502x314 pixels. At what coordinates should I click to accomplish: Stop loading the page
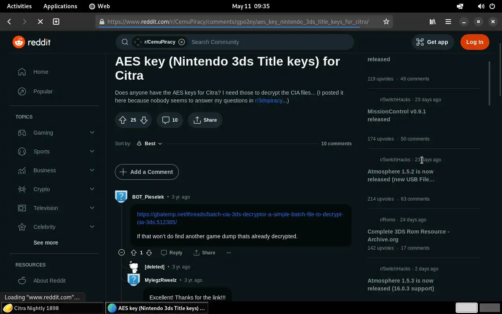[x=40, y=22]
